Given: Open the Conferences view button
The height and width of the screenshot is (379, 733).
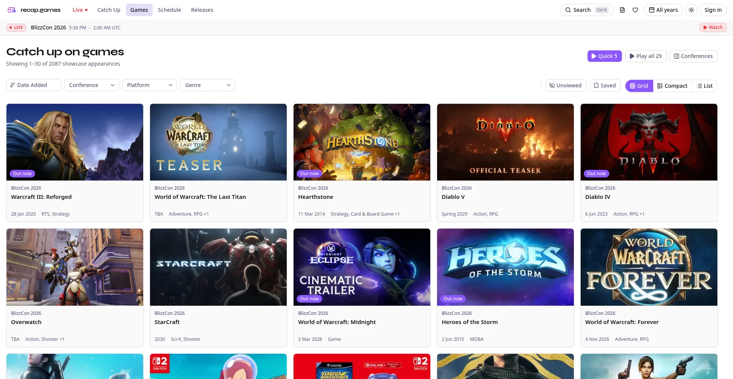Looking at the screenshot, I should 694,56.
